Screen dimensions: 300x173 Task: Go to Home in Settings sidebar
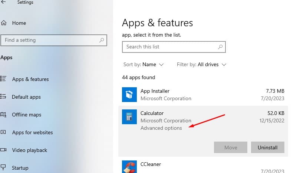click(19, 23)
